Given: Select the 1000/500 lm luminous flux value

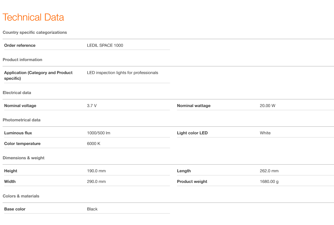Looking at the screenshot, I should coord(99,133).
